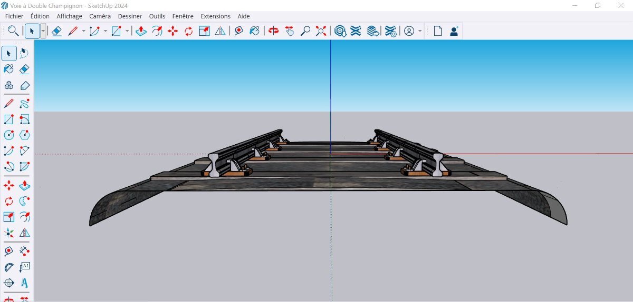The width and height of the screenshot is (633, 302).
Task: Choose the Polygon tool in left palette
Action: coord(24,135)
